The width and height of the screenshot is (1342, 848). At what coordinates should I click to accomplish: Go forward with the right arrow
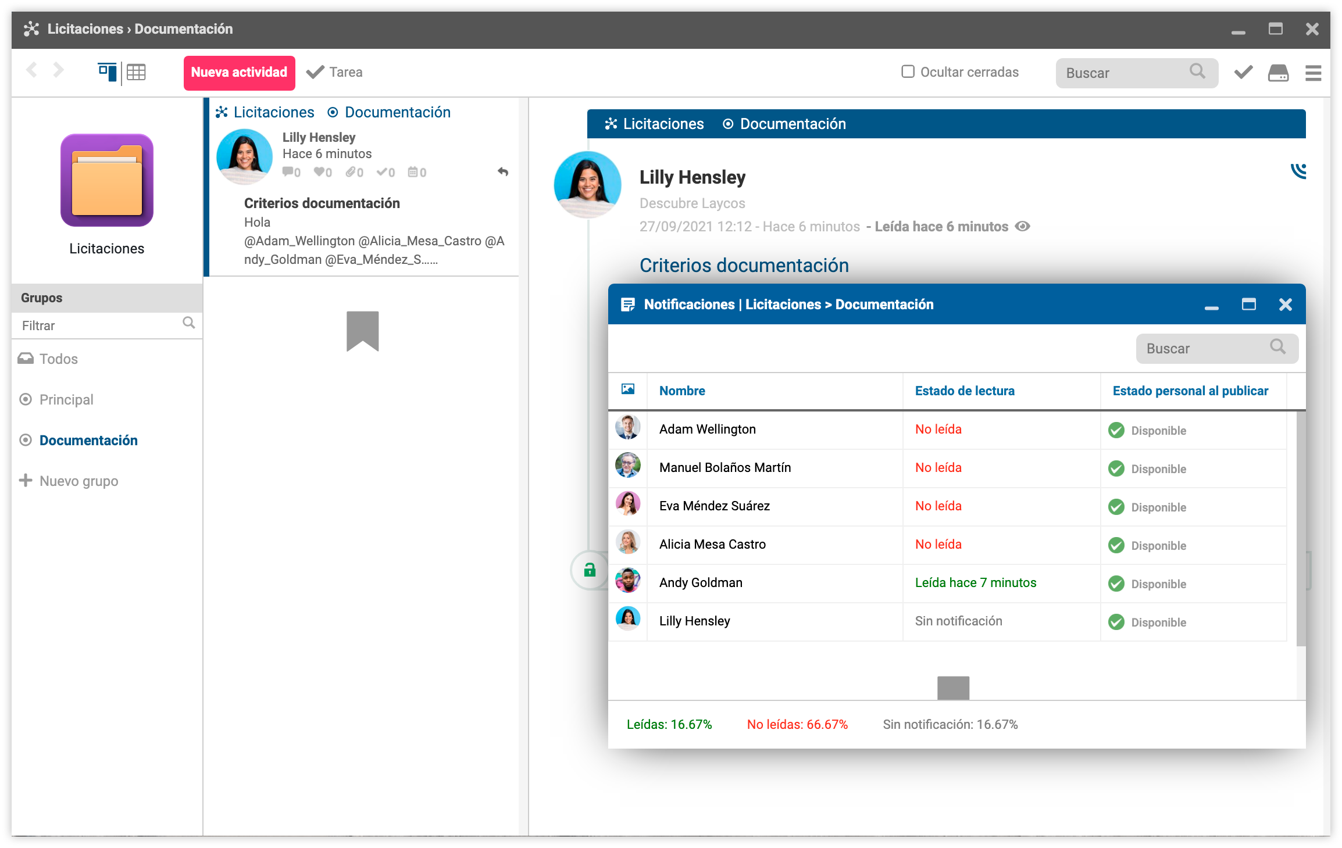[x=58, y=71]
